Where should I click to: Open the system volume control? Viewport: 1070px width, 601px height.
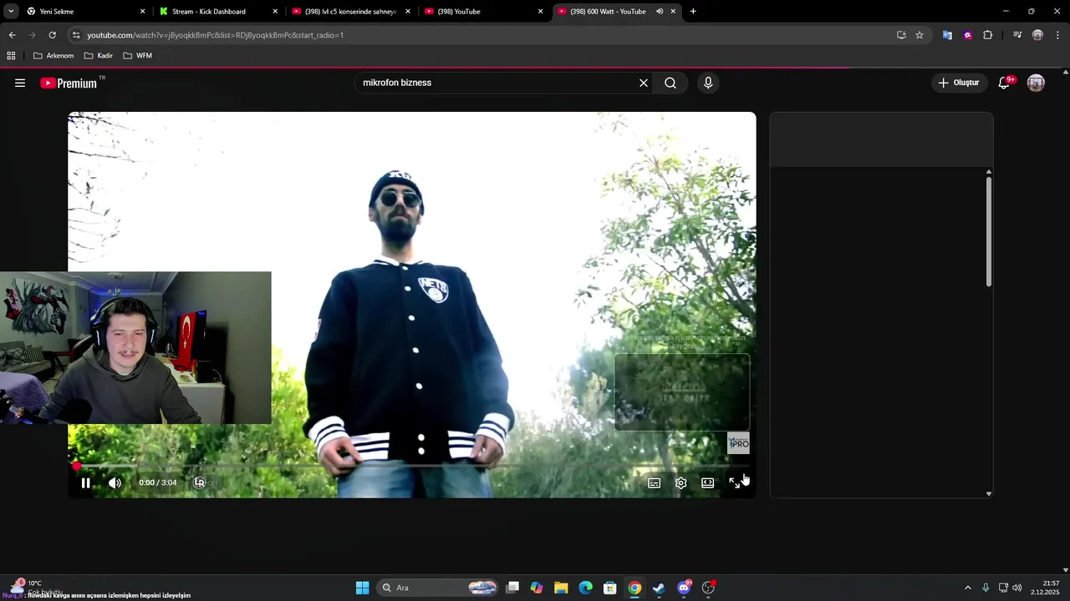(1017, 588)
